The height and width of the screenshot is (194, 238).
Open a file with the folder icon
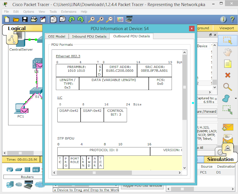tap(16, 20)
